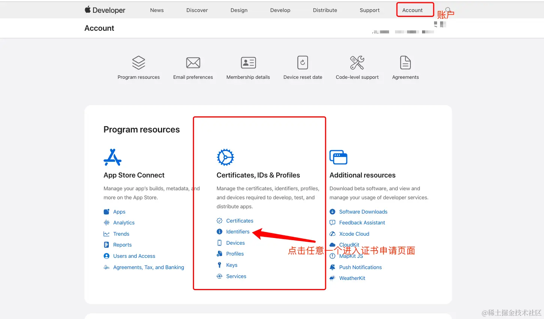The width and height of the screenshot is (544, 319).
Task: Click the Identifiers info icon
Action: (219, 232)
